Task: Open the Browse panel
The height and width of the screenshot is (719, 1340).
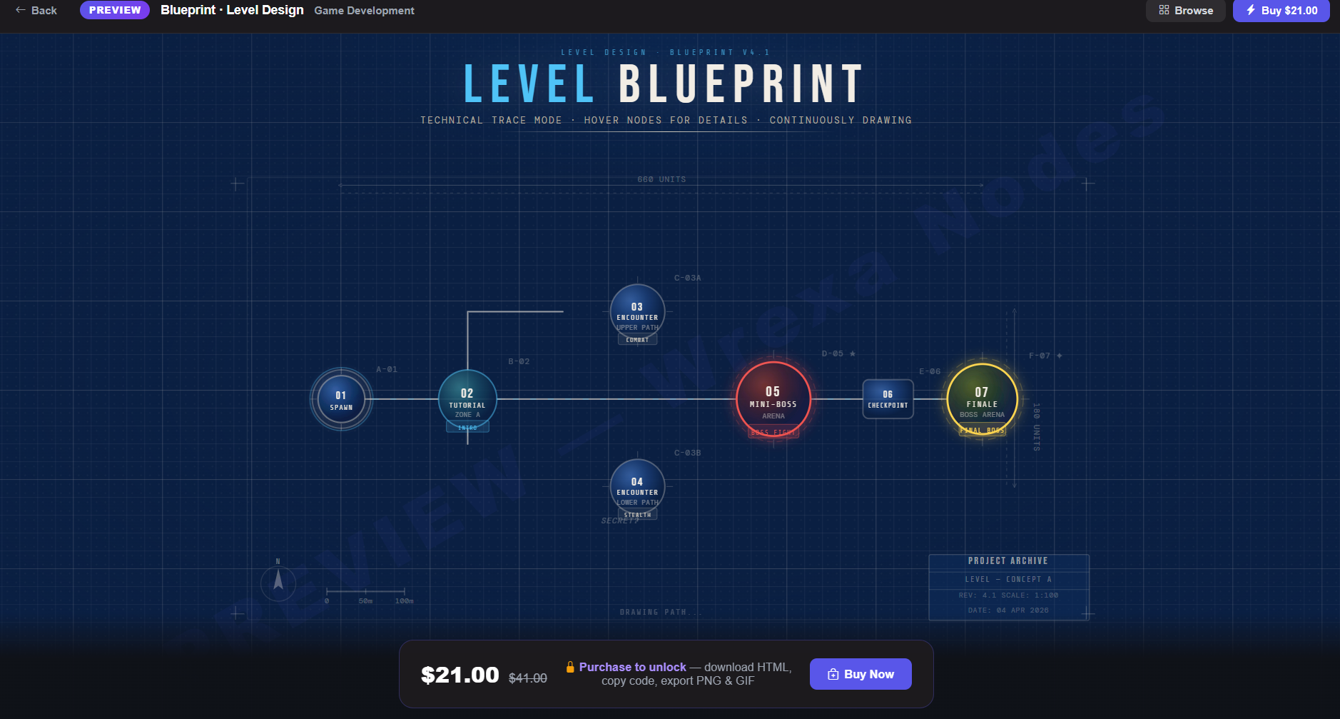Action: [x=1184, y=10]
